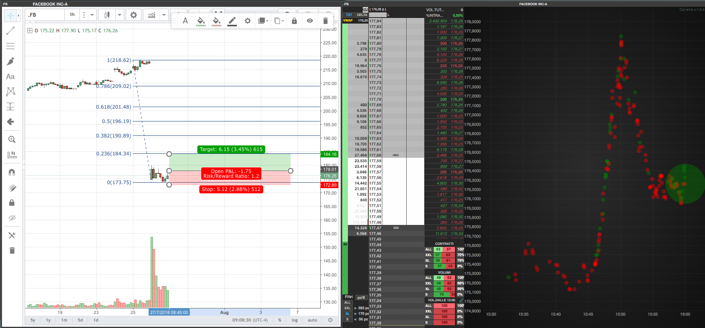Click the Target 6.15 (3.45%) label
Viewport: 705px width, 328px height.
tap(231, 149)
